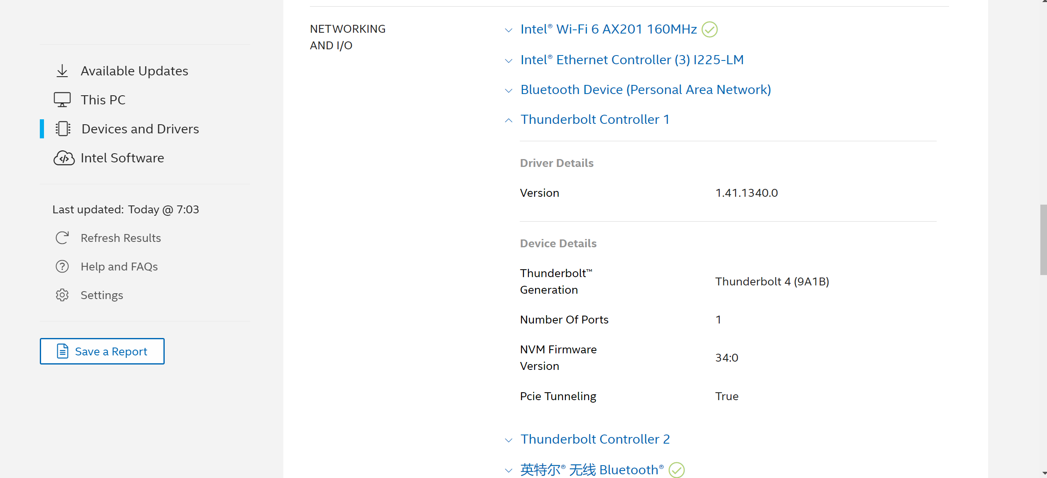This screenshot has height=478, width=1047.
Task: Expand Intel Ethernet Controller I225-LM chevron
Action: [x=509, y=60]
